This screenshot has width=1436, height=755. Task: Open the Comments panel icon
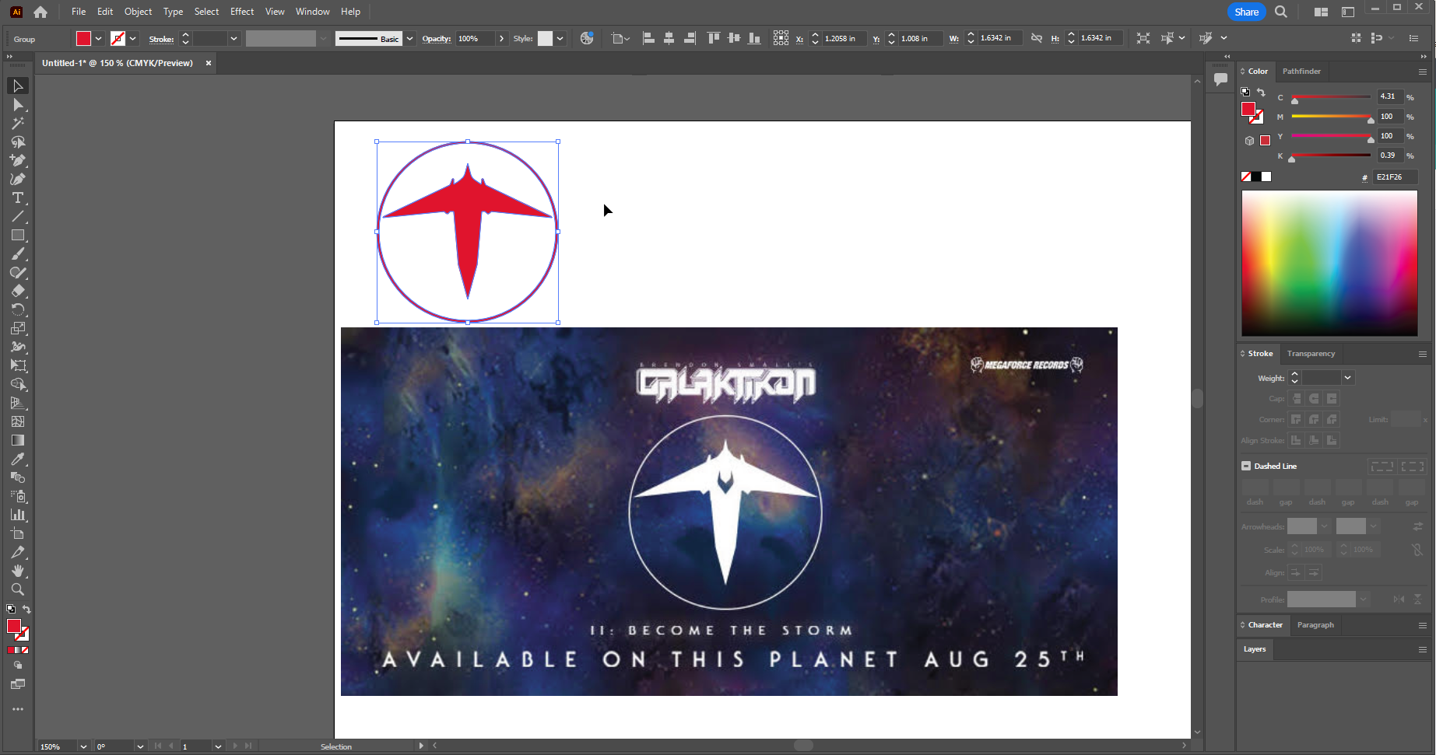(x=1220, y=79)
